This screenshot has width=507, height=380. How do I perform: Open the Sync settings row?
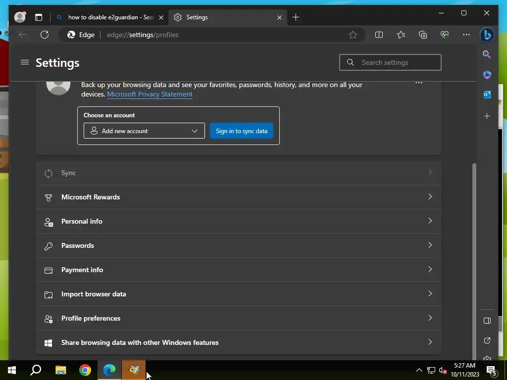pos(239,173)
